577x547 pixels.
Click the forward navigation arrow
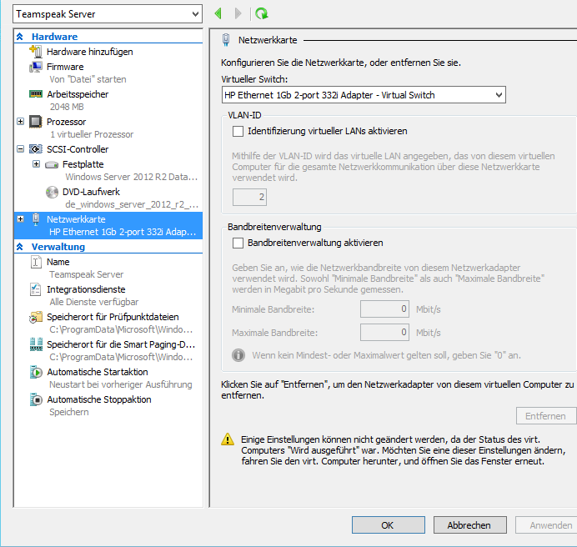pyautogui.click(x=238, y=14)
